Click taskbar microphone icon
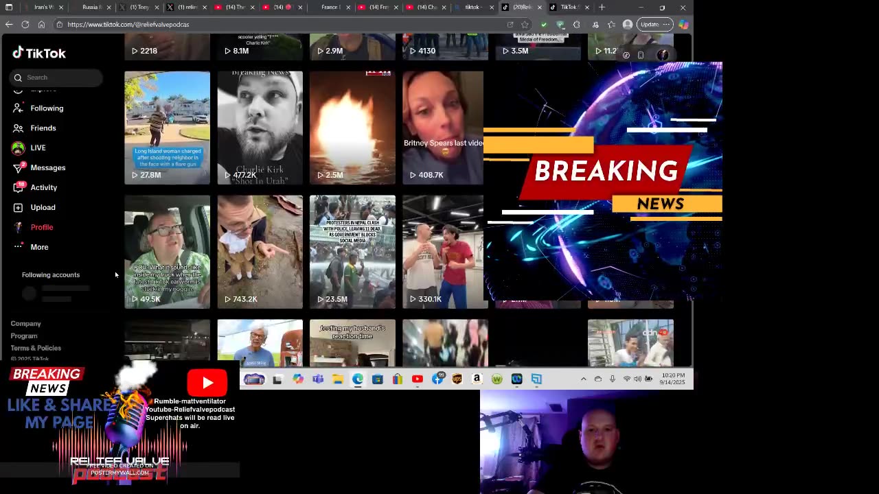This screenshot has height=494, width=879. point(612,379)
